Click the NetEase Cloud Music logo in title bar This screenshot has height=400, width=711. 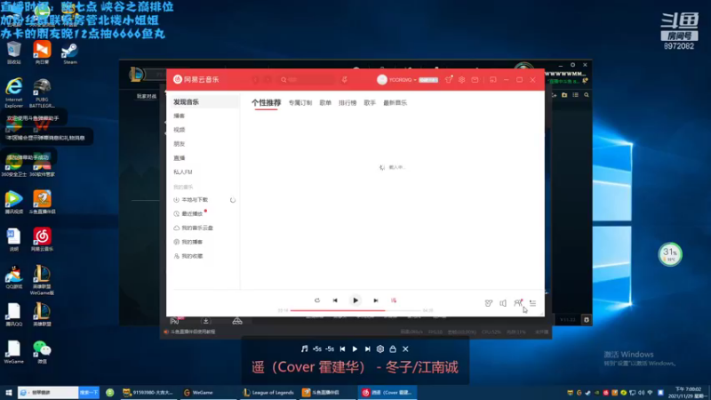196,79
